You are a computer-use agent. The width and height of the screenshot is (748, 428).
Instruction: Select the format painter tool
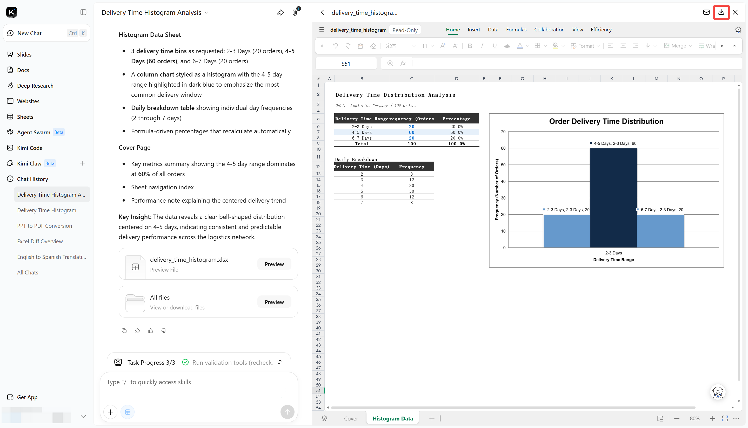click(360, 46)
